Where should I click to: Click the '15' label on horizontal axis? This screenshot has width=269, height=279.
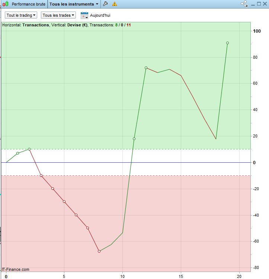[181, 276]
